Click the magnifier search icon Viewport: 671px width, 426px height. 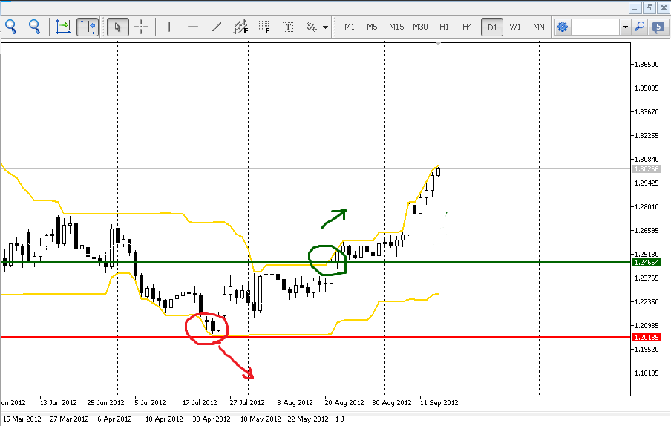(639, 27)
